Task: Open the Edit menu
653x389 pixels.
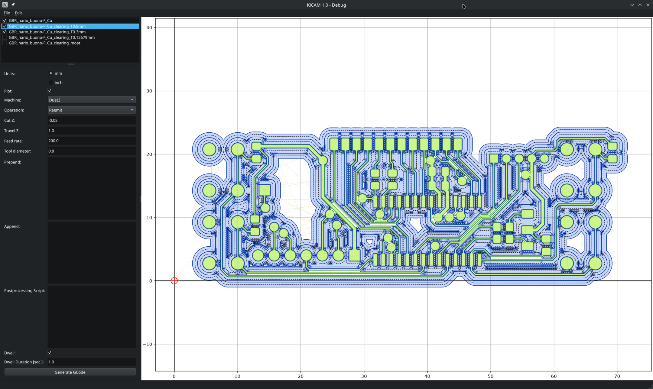Action: [18, 13]
